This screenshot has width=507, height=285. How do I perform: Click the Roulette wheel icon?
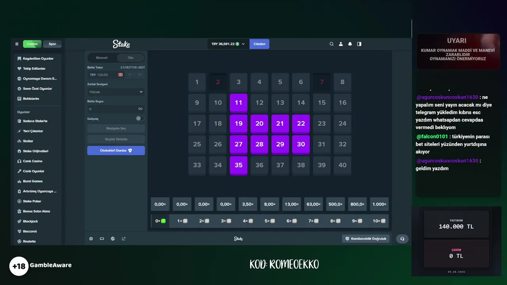pyautogui.click(x=19, y=241)
